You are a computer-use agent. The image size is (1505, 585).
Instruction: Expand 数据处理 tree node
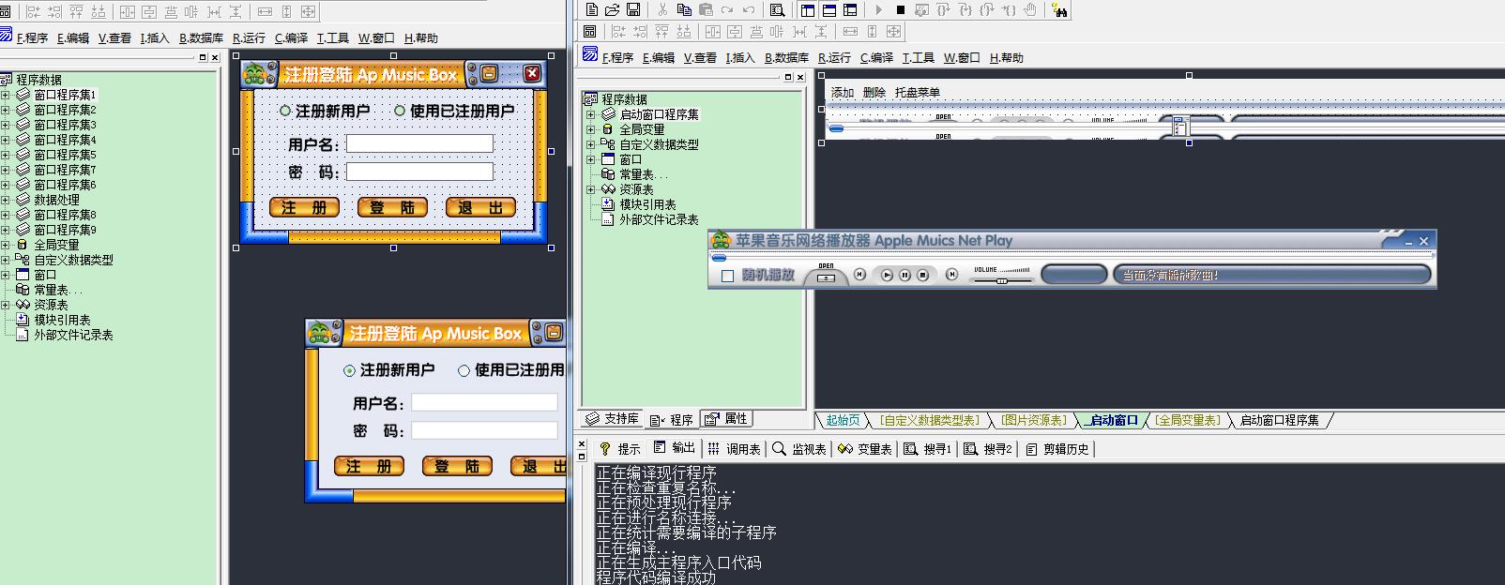click(x=5, y=200)
